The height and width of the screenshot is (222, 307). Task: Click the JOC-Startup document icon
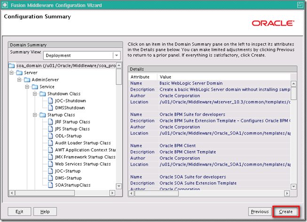pos(50,171)
